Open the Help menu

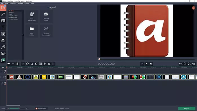pos(32,3)
